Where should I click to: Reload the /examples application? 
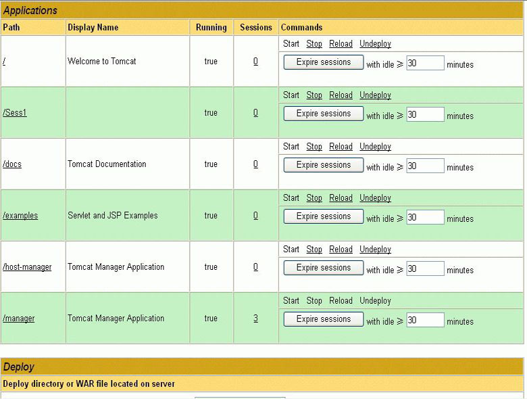[341, 198]
